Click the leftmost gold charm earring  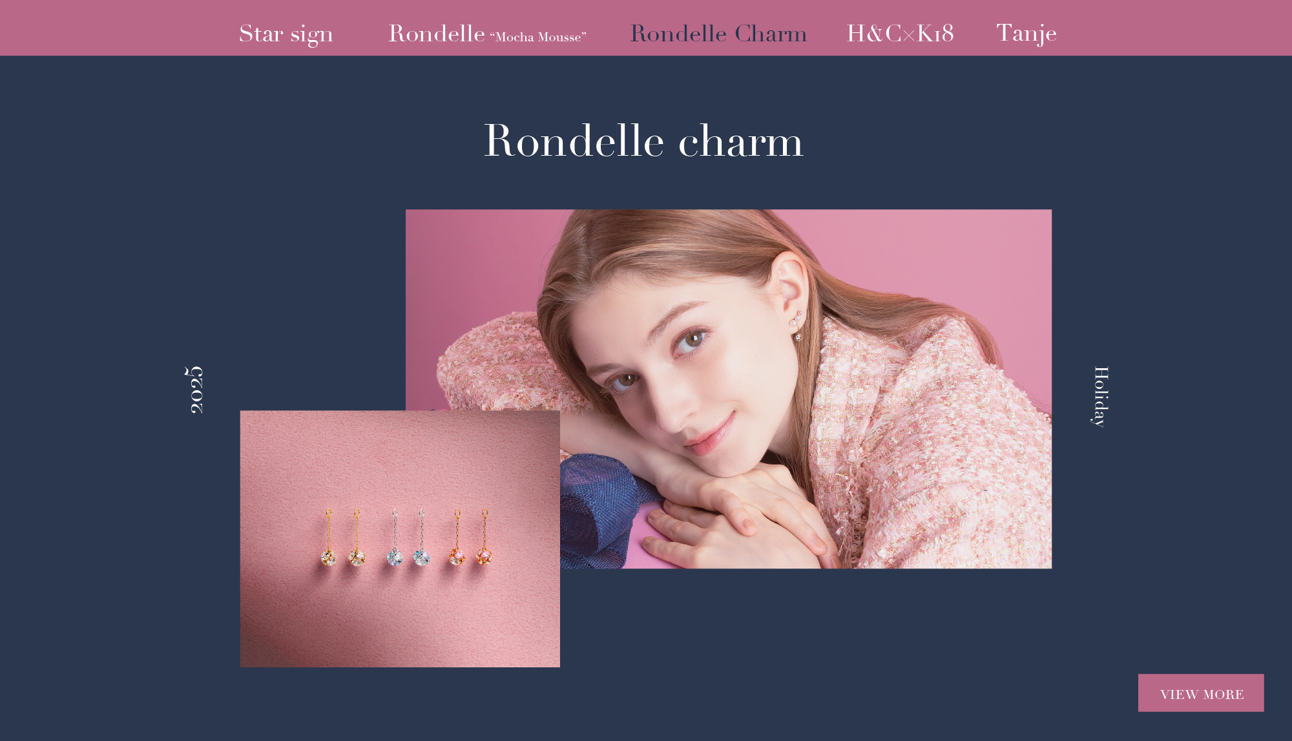(329, 538)
